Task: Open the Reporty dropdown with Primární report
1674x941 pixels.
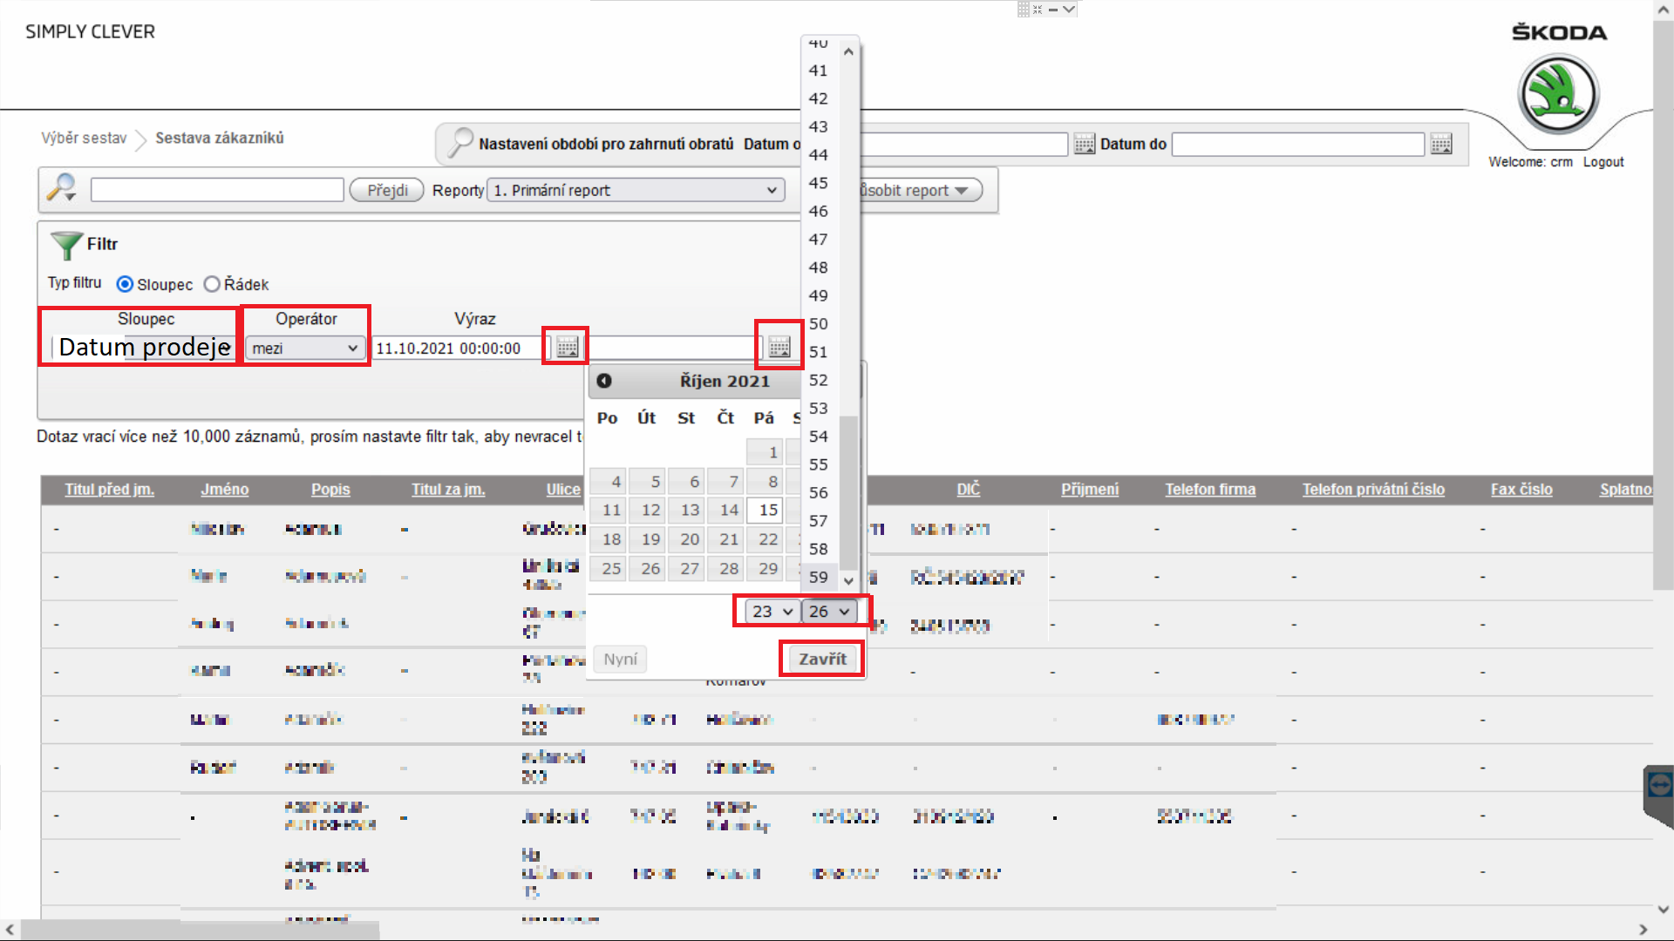Action: tap(636, 190)
